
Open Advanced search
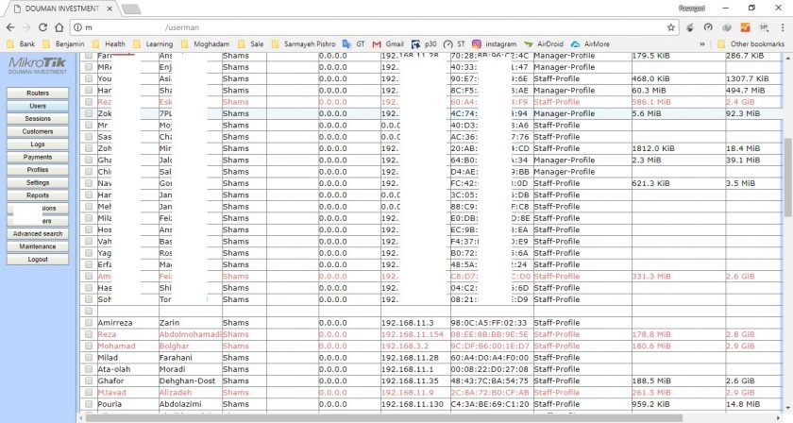pos(38,233)
